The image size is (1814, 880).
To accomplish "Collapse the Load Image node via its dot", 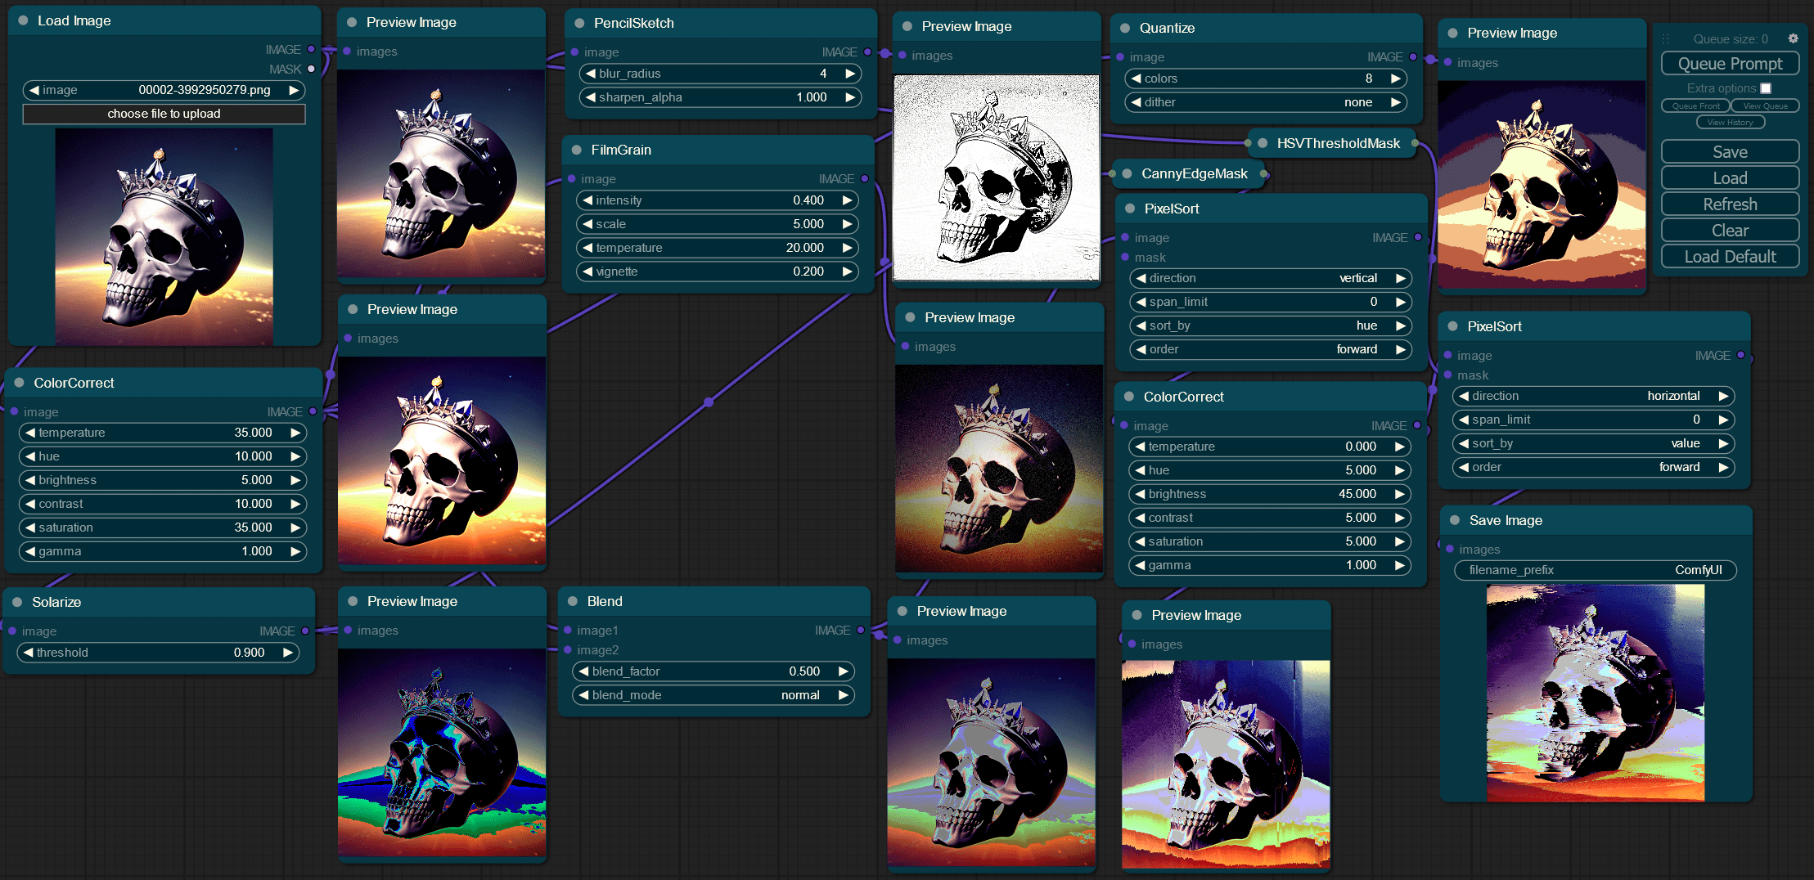I will tap(23, 20).
